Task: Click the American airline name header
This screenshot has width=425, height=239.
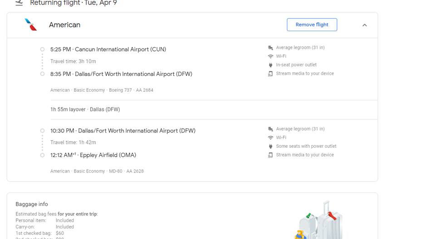Action: [x=64, y=25]
